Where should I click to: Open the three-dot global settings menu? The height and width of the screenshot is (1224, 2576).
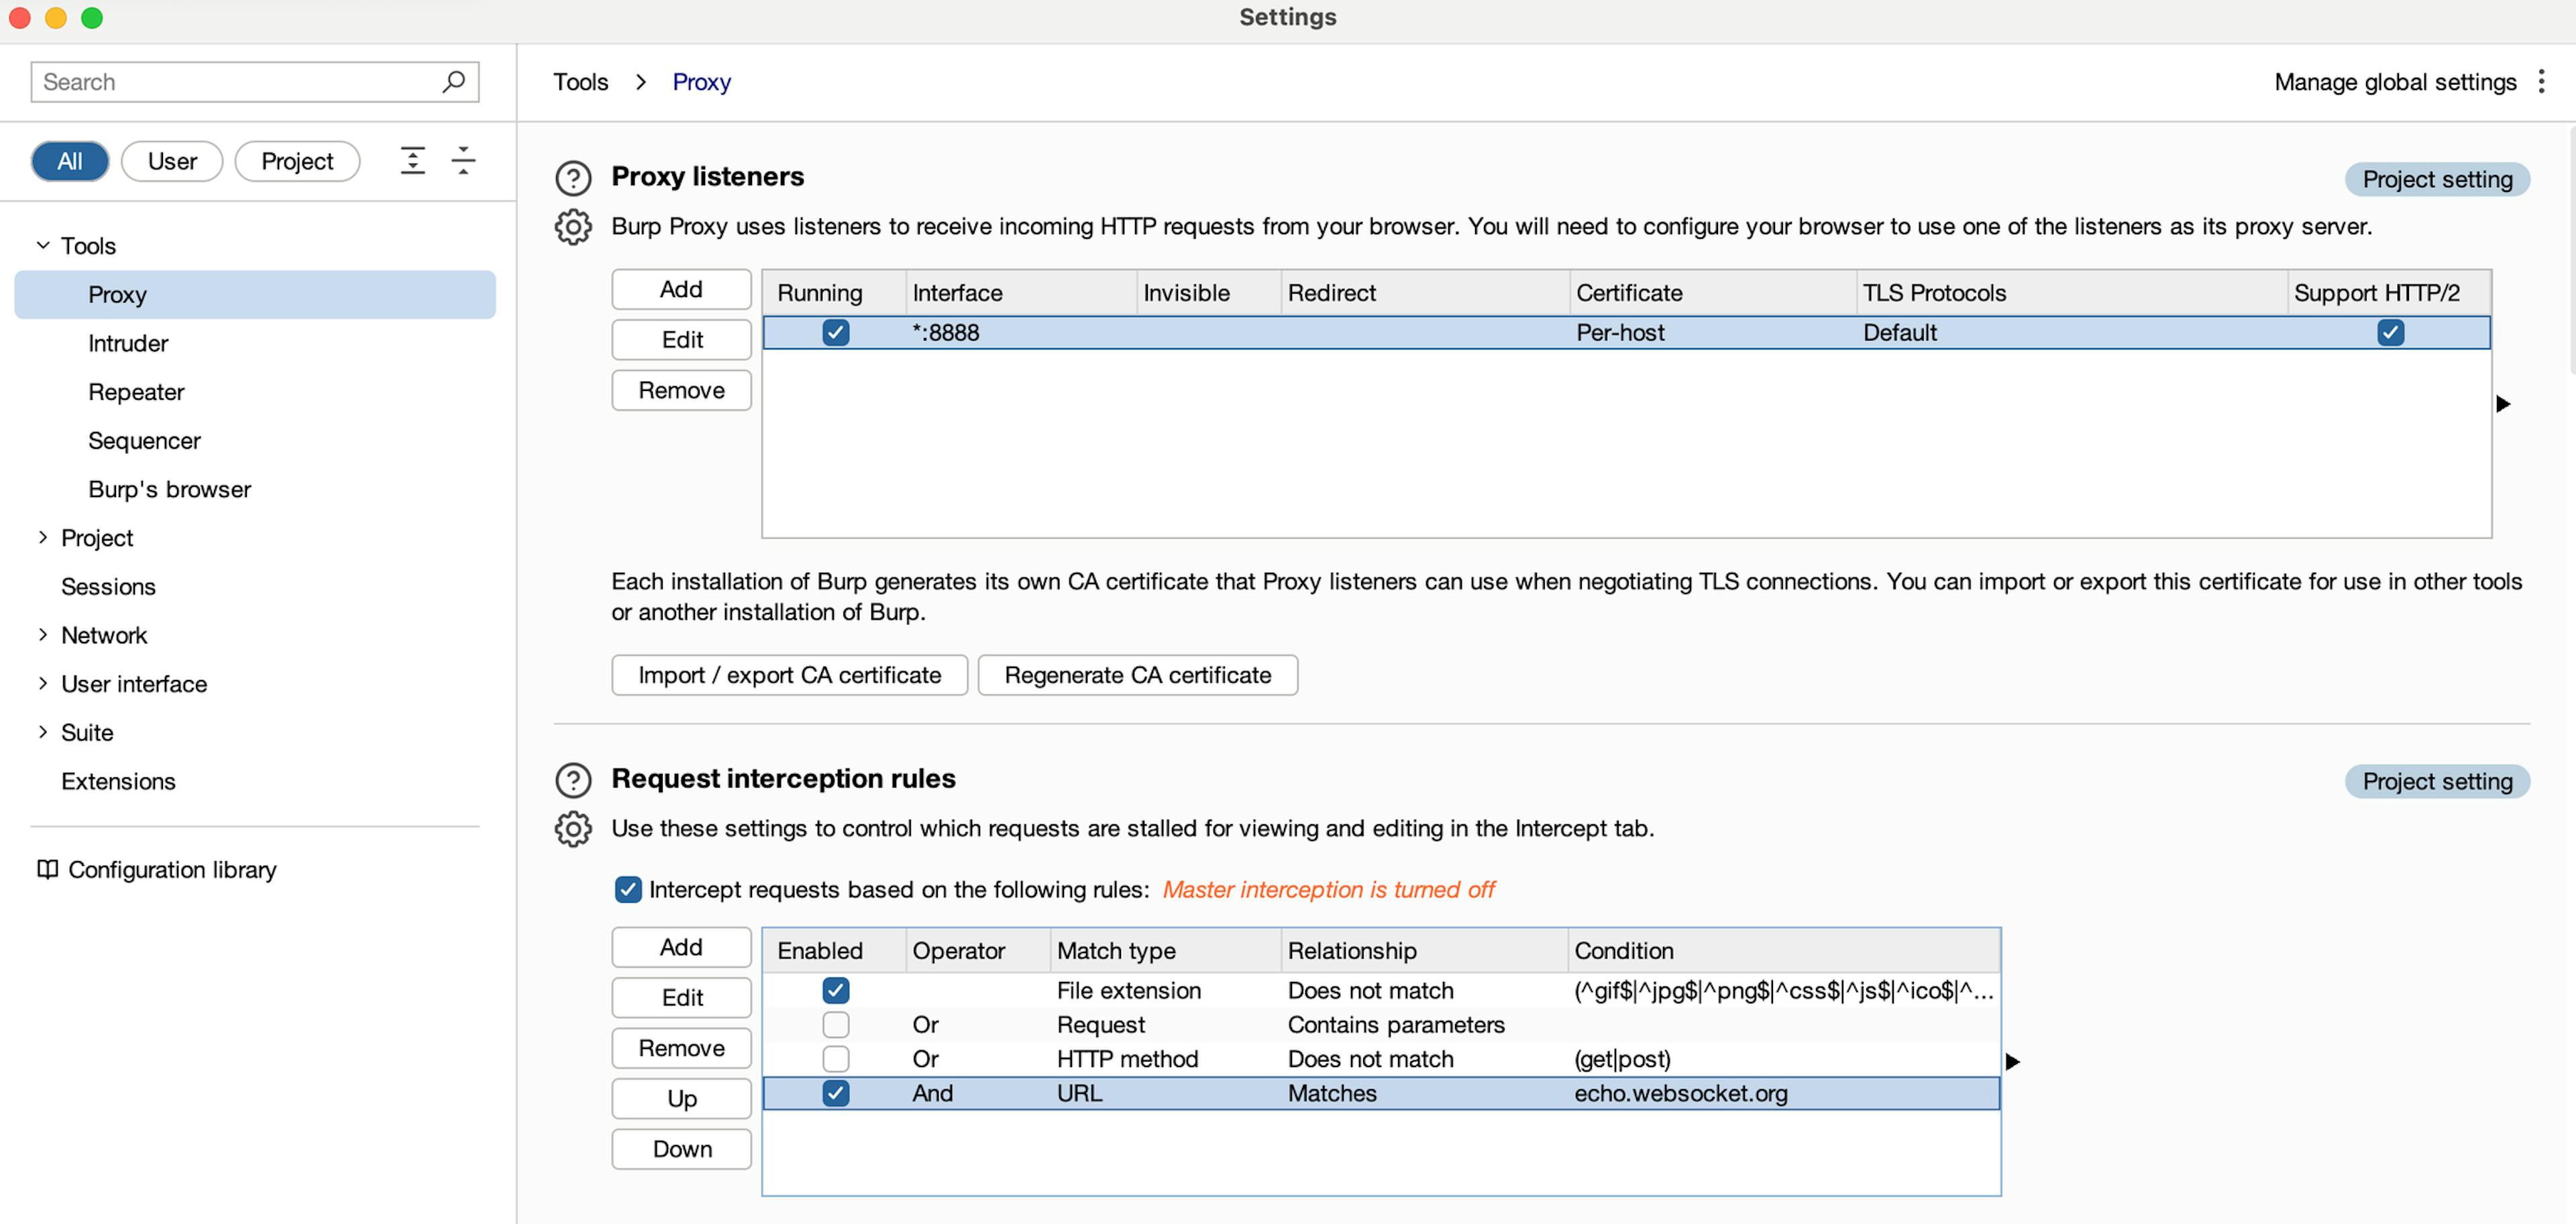pyautogui.click(x=2541, y=82)
